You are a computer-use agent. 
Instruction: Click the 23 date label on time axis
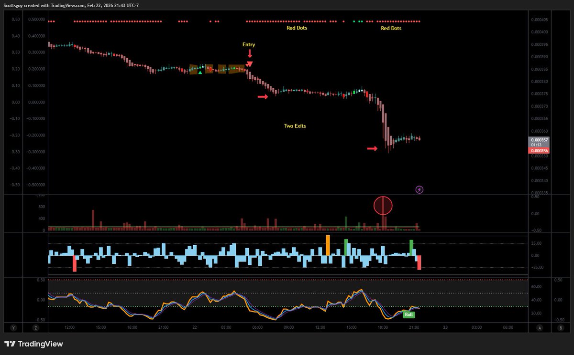[445, 328]
